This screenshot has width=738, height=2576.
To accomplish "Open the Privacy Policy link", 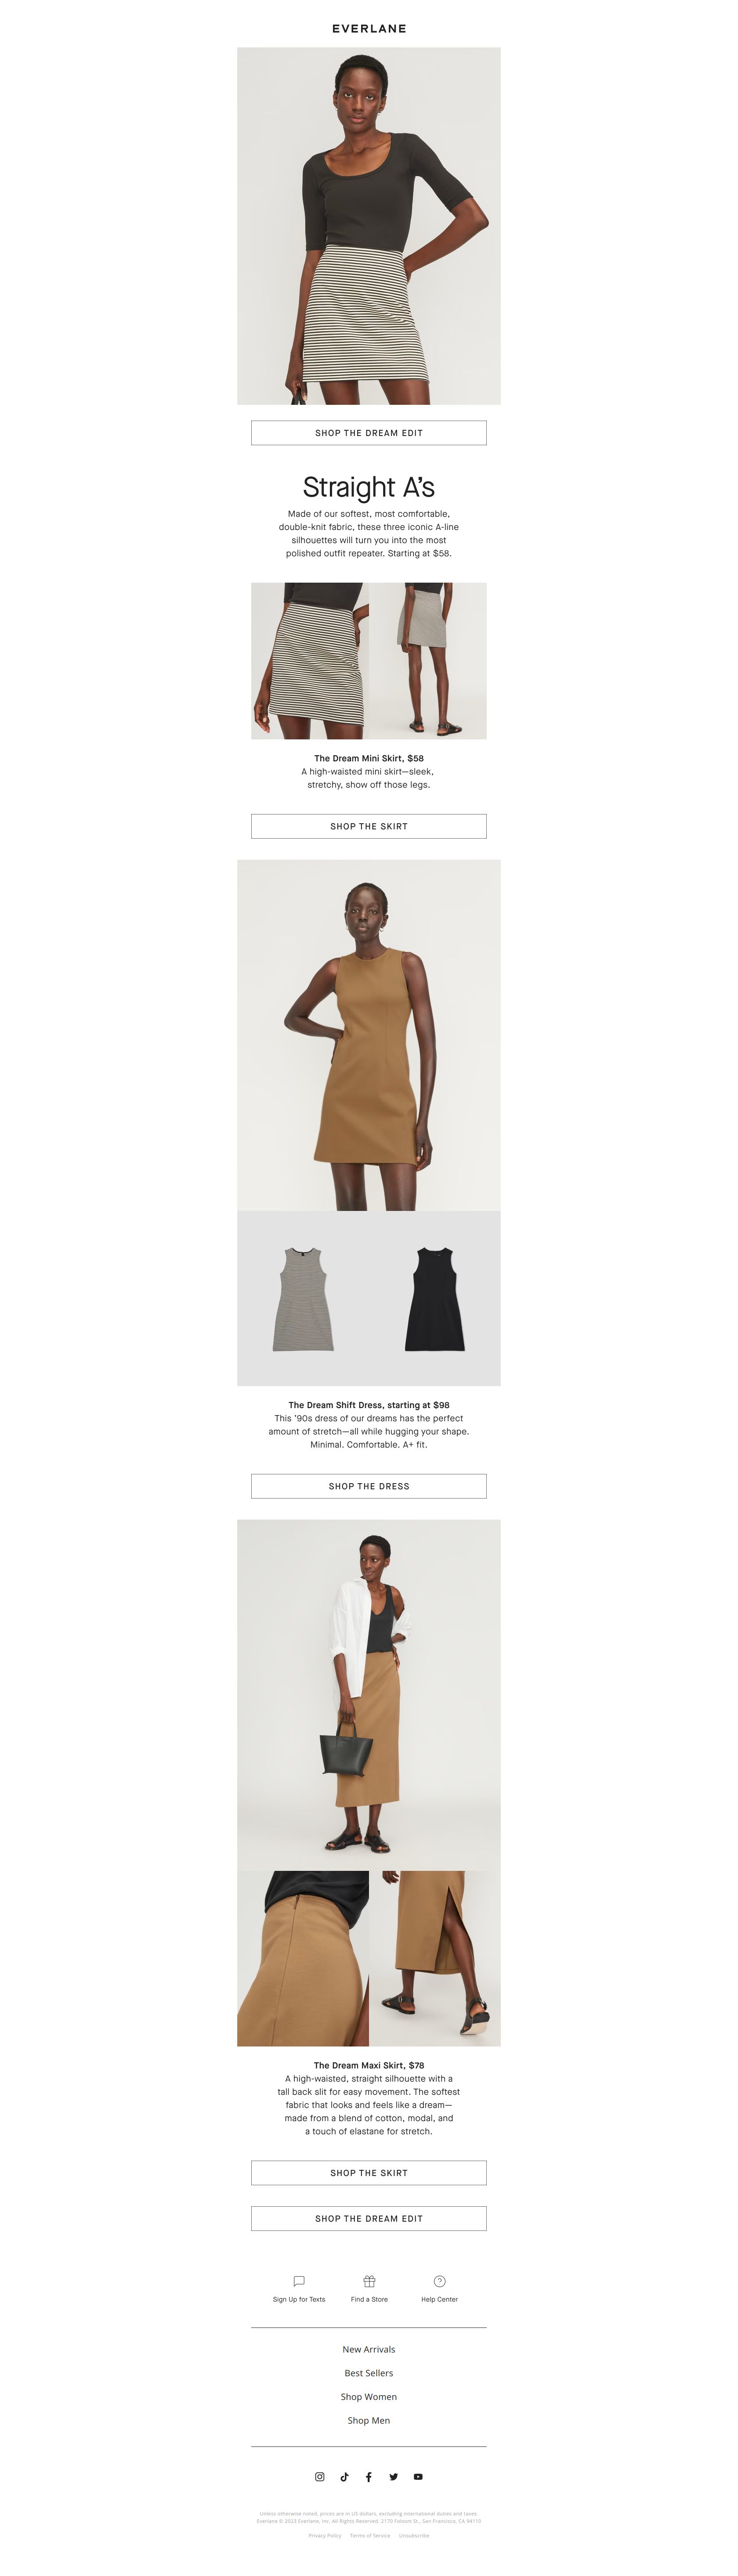I will (x=325, y=2535).
